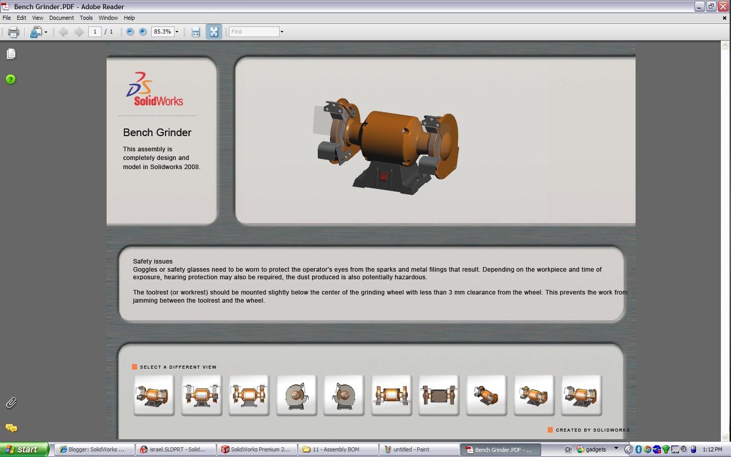This screenshot has height=457, width=731.
Task: Select the bottom-view thumbnail showing the grinder underside
Action: pyautogui.click(x=439, y=395)
